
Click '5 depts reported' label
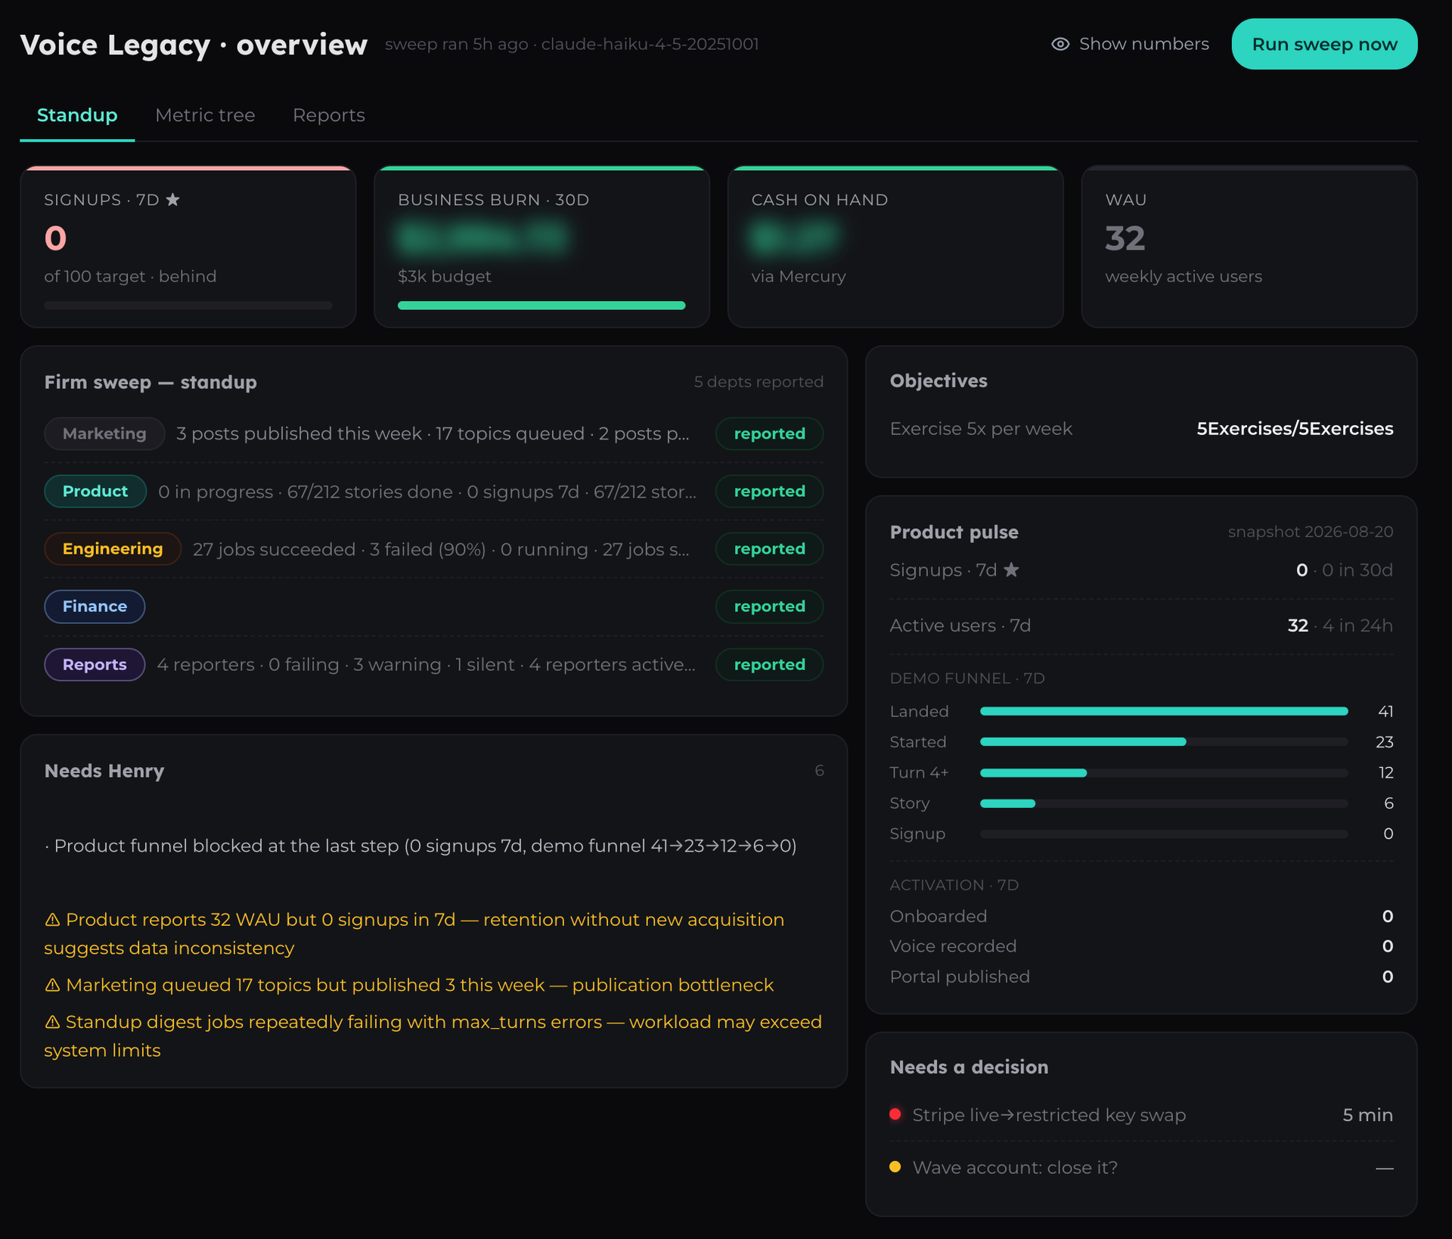pos(759,381)
